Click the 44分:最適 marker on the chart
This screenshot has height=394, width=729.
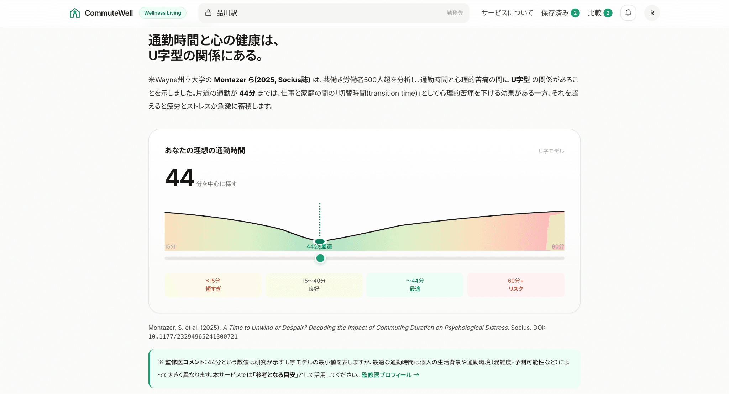pos(319,242)
